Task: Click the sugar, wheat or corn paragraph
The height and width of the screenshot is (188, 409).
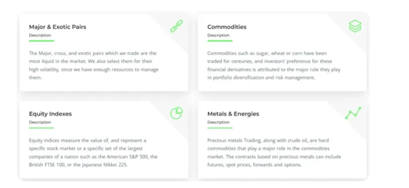Action: (274, 65)
